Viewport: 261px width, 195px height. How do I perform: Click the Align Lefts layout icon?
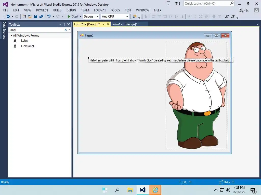(x=153, y=17)
